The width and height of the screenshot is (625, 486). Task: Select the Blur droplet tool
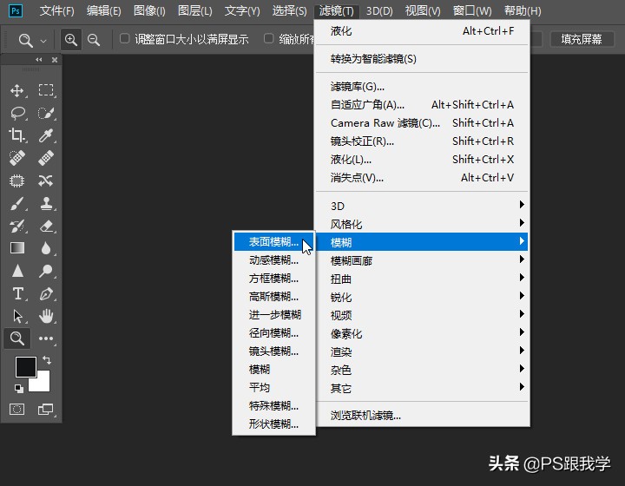[x=46, y=248]
